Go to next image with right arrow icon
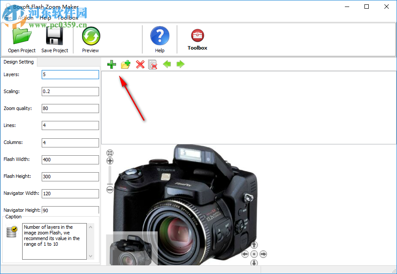Viewport: 397px width, 274px height. 181,64
